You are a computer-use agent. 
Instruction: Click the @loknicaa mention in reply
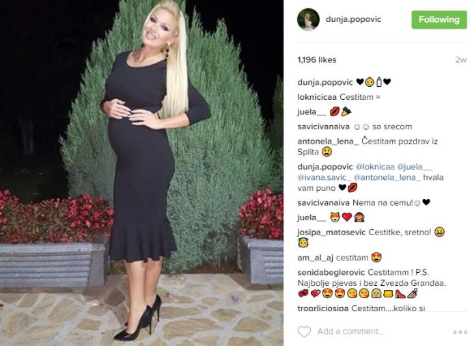point(374,167)
